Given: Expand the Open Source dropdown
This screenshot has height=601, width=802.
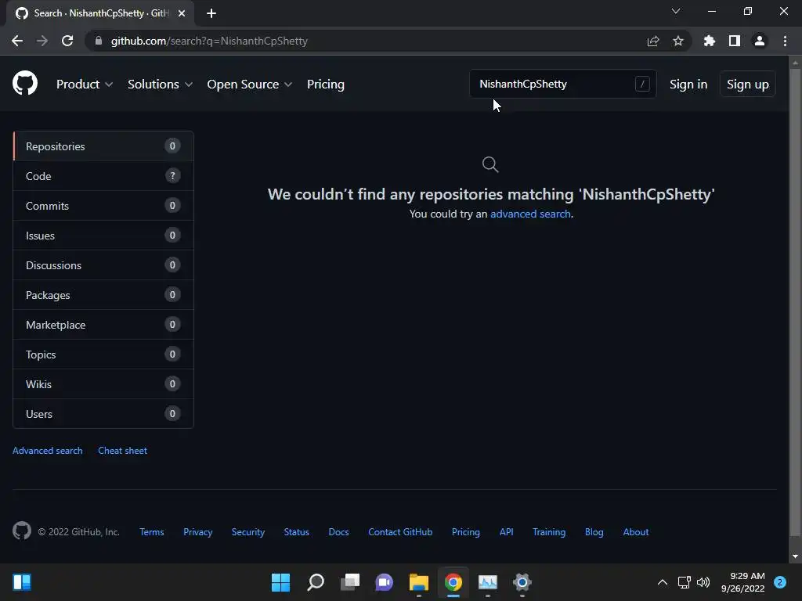Looking at the screenshot, I should point(250,85).
